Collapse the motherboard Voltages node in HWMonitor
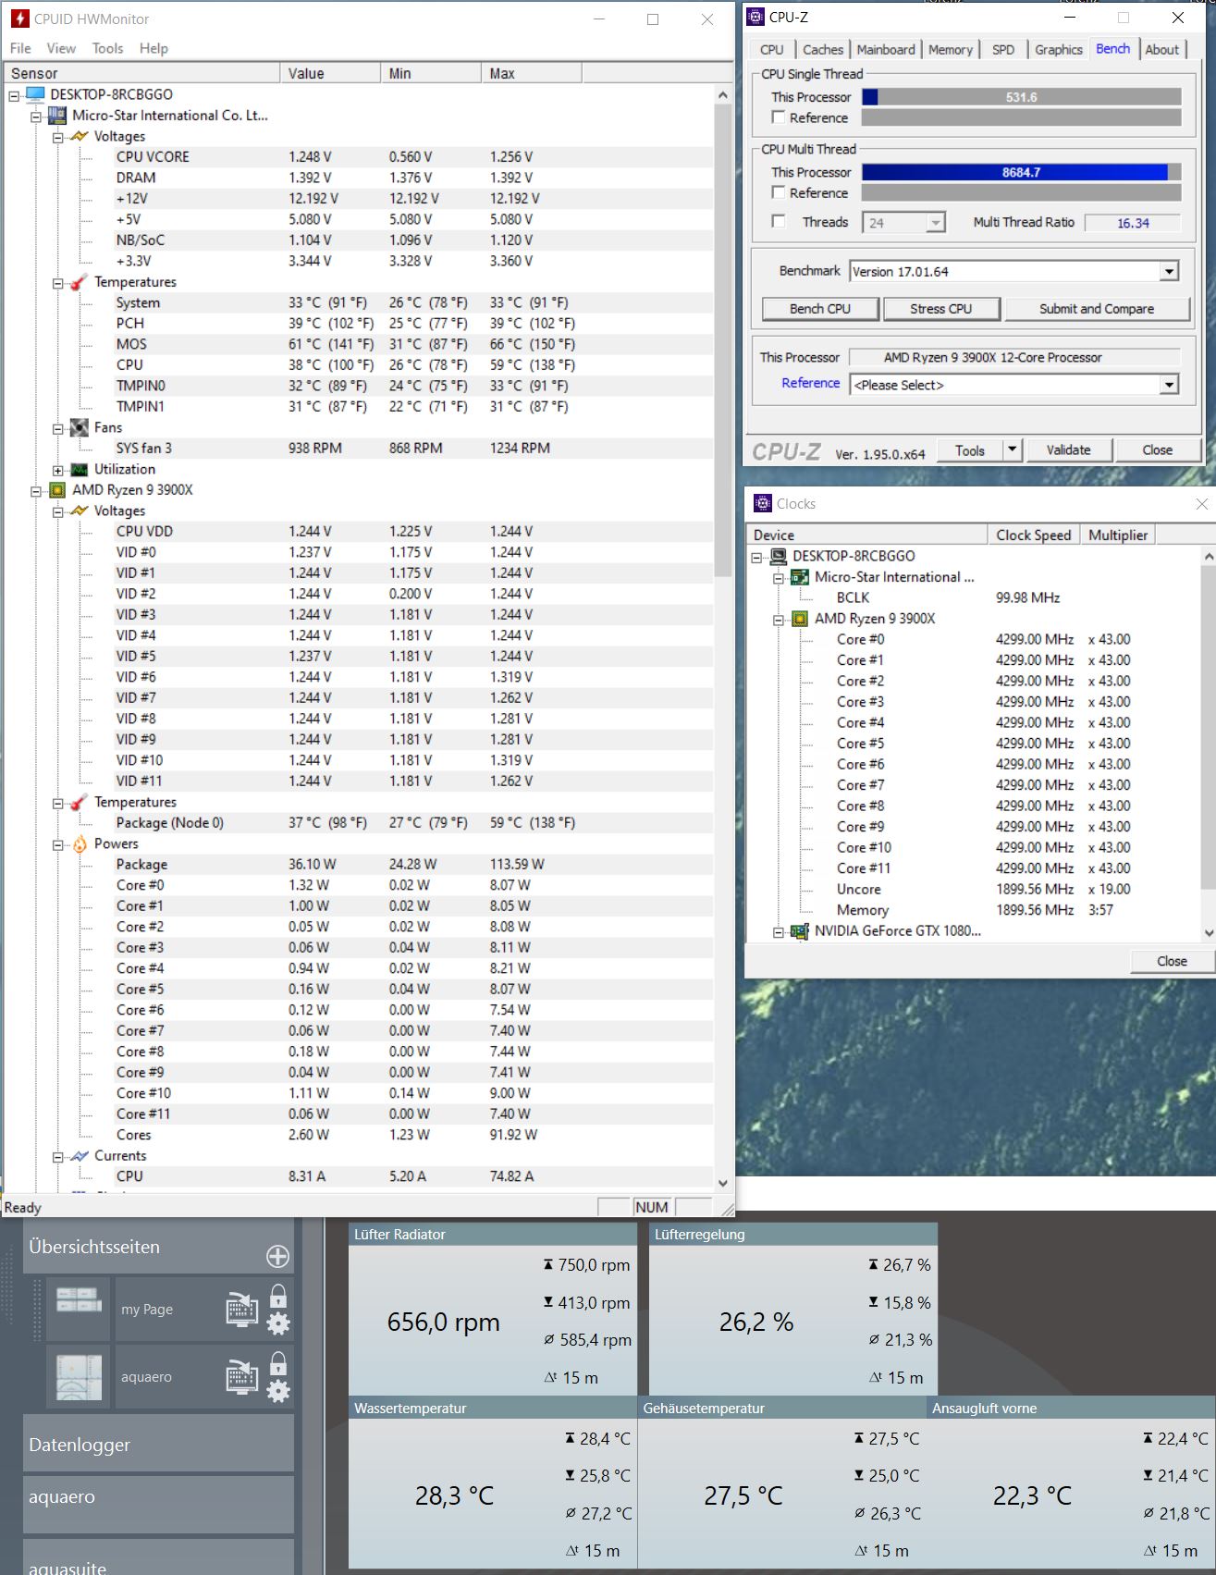Screen dimensions: 1216x1575 57,137
